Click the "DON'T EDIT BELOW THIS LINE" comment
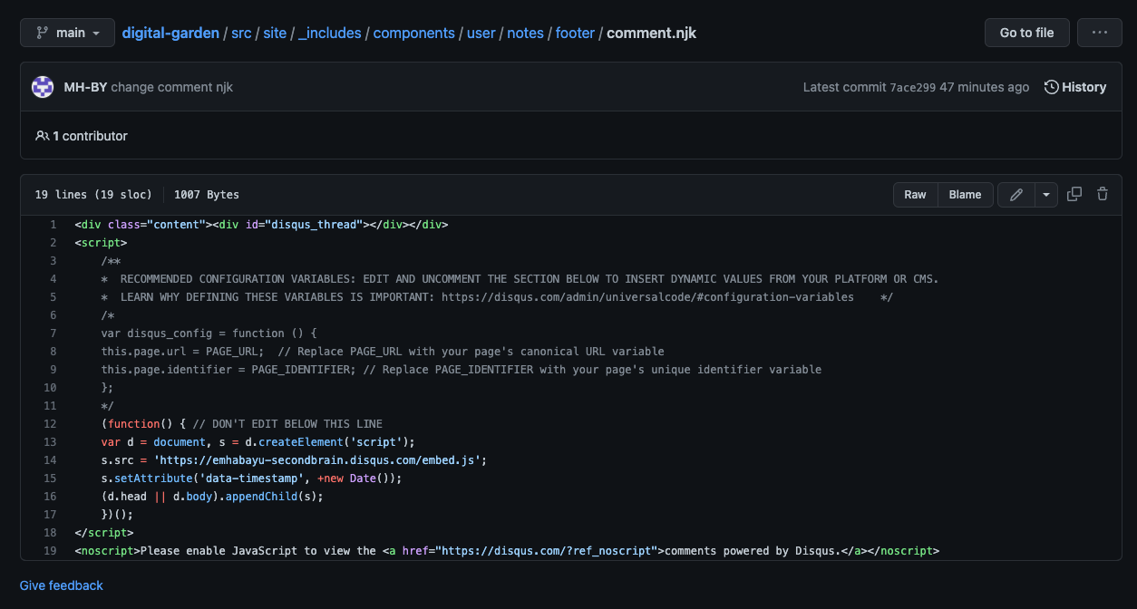The image size is (1137, 609). (x=287, y=424)
